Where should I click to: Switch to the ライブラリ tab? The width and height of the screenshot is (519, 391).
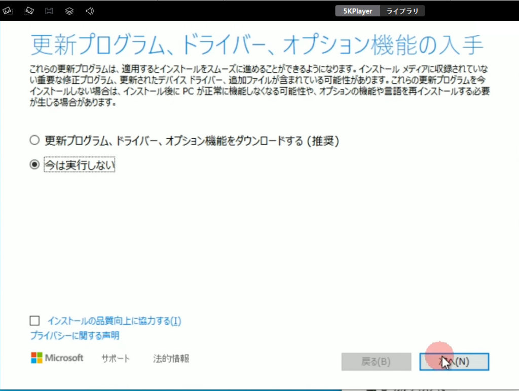click(x=402, y=11)
